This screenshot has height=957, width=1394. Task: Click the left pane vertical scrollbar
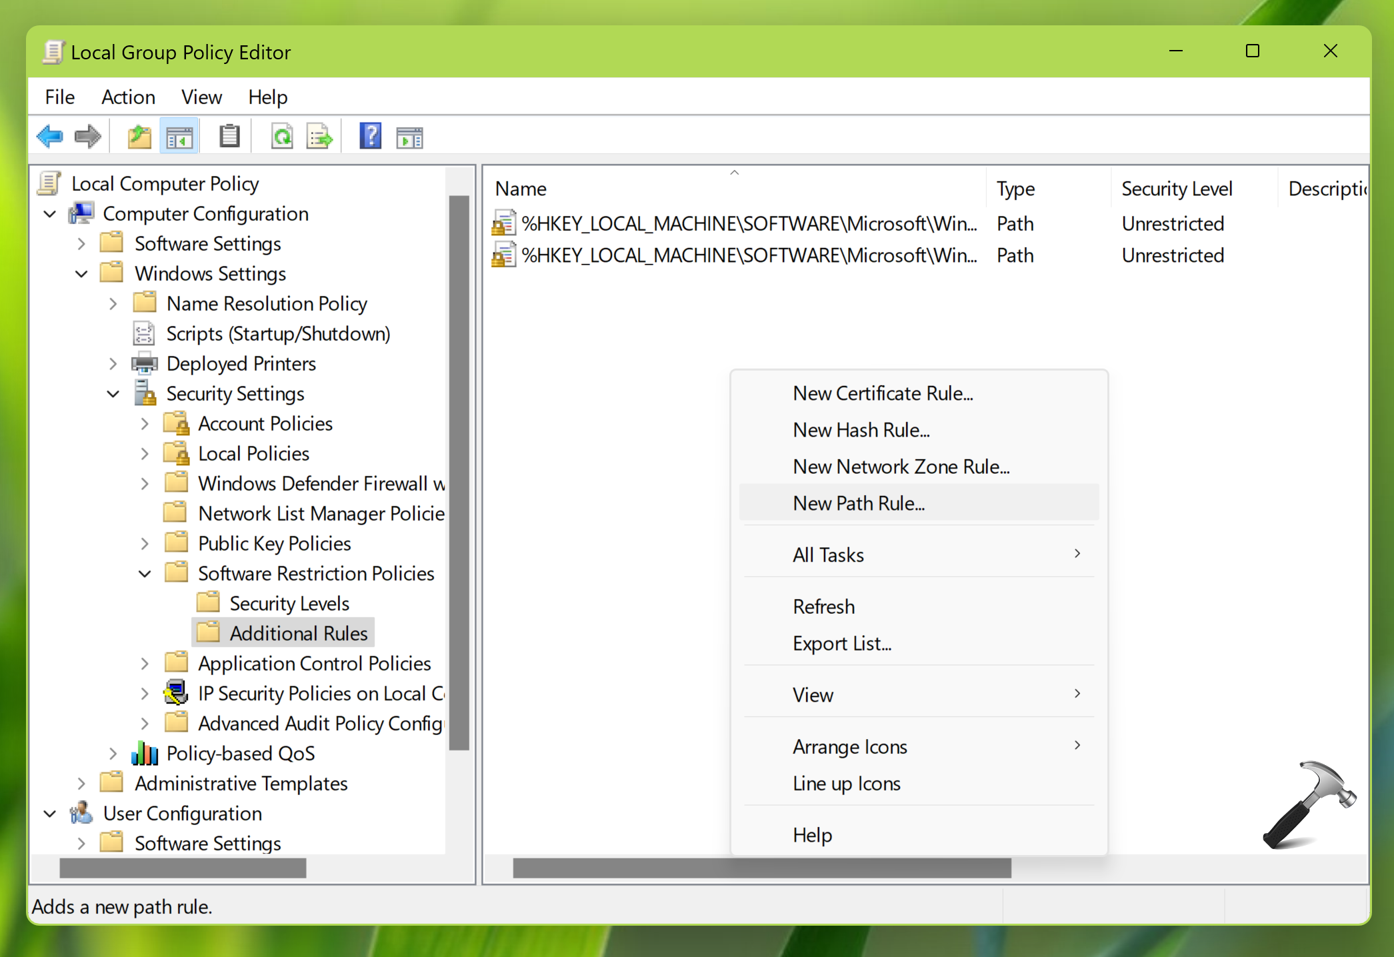[459, 467]
